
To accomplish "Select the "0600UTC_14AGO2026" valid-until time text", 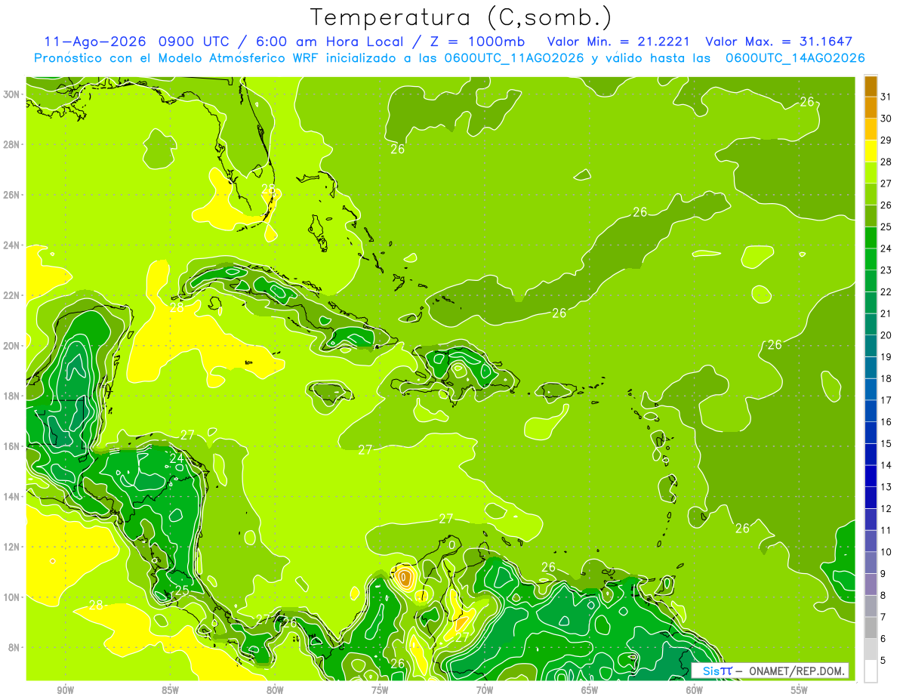I will coord(795,58).
